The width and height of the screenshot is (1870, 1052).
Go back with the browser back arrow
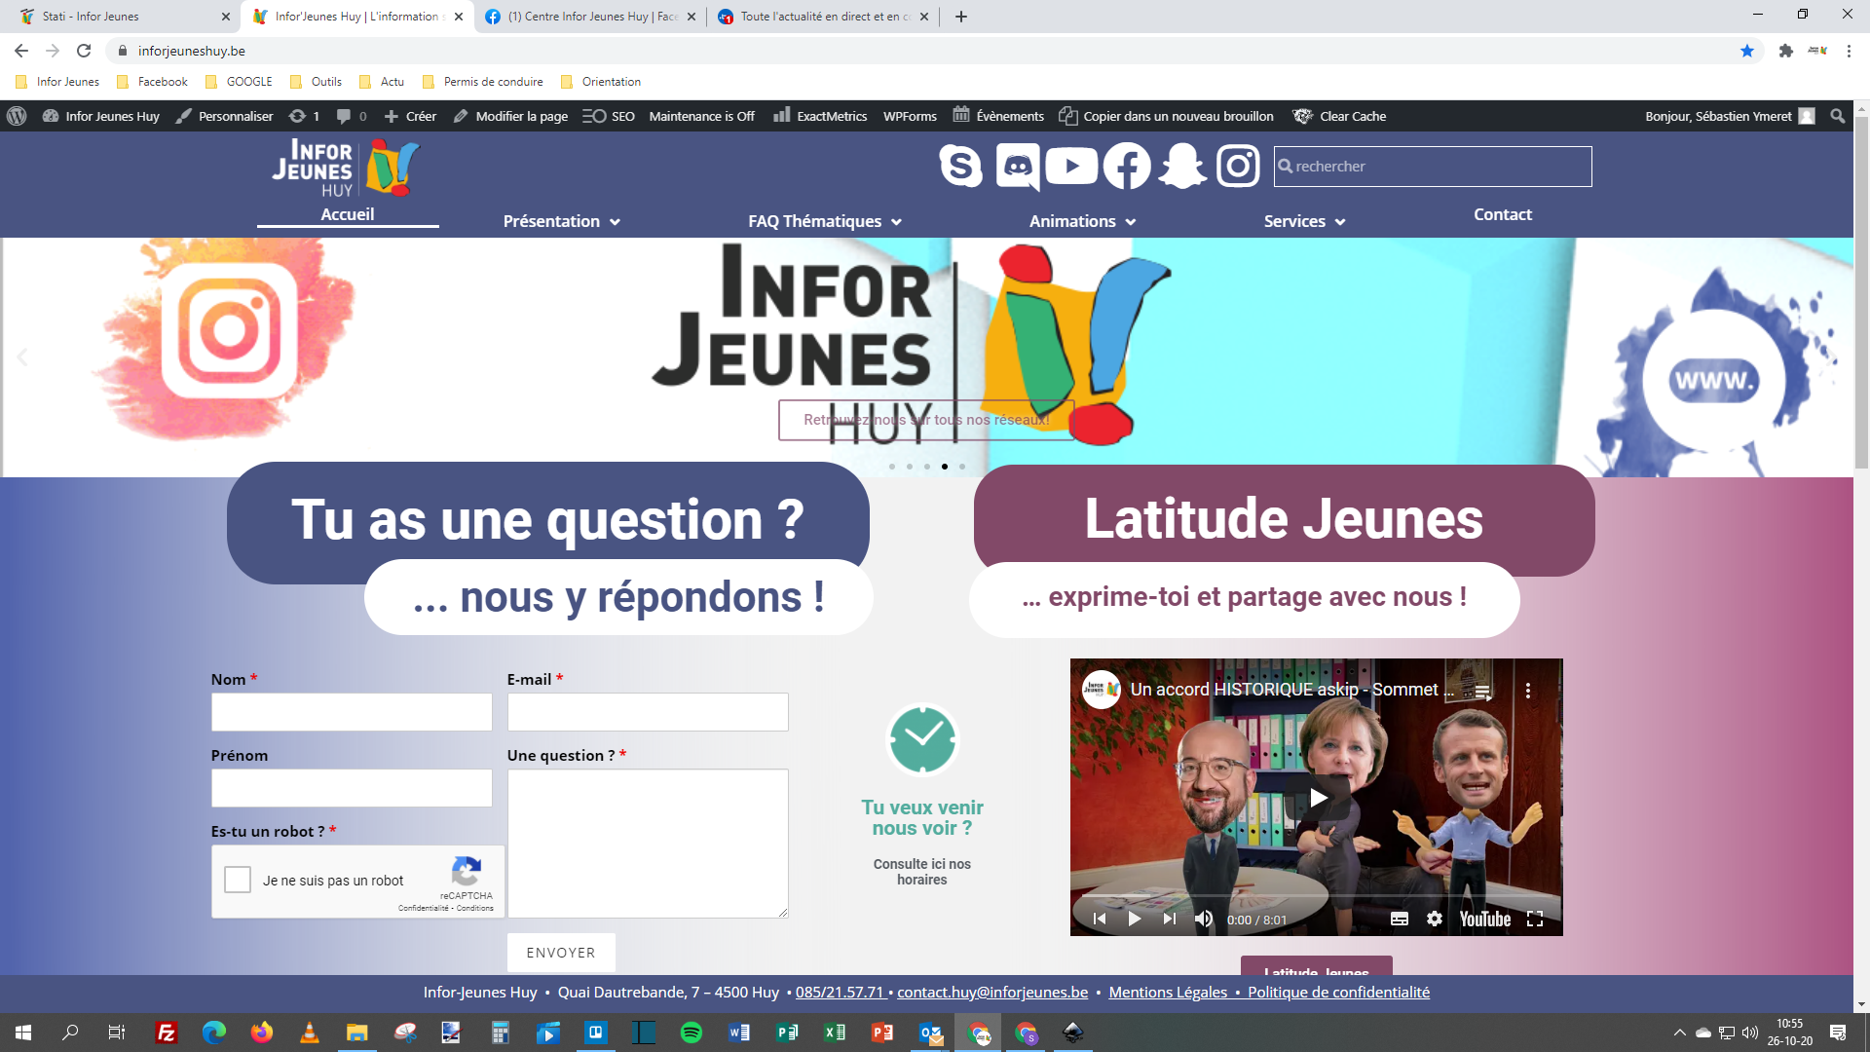[x=21, y=51]
